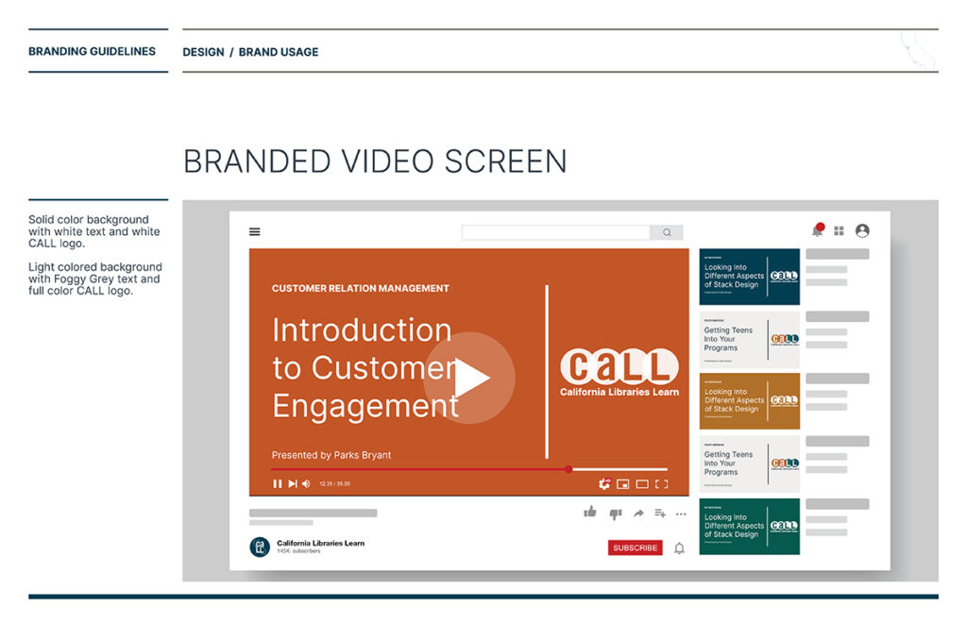Screen dimensions: 967x625
Task: Enable theater mode in the player
Action: click(x=642, y=484)
